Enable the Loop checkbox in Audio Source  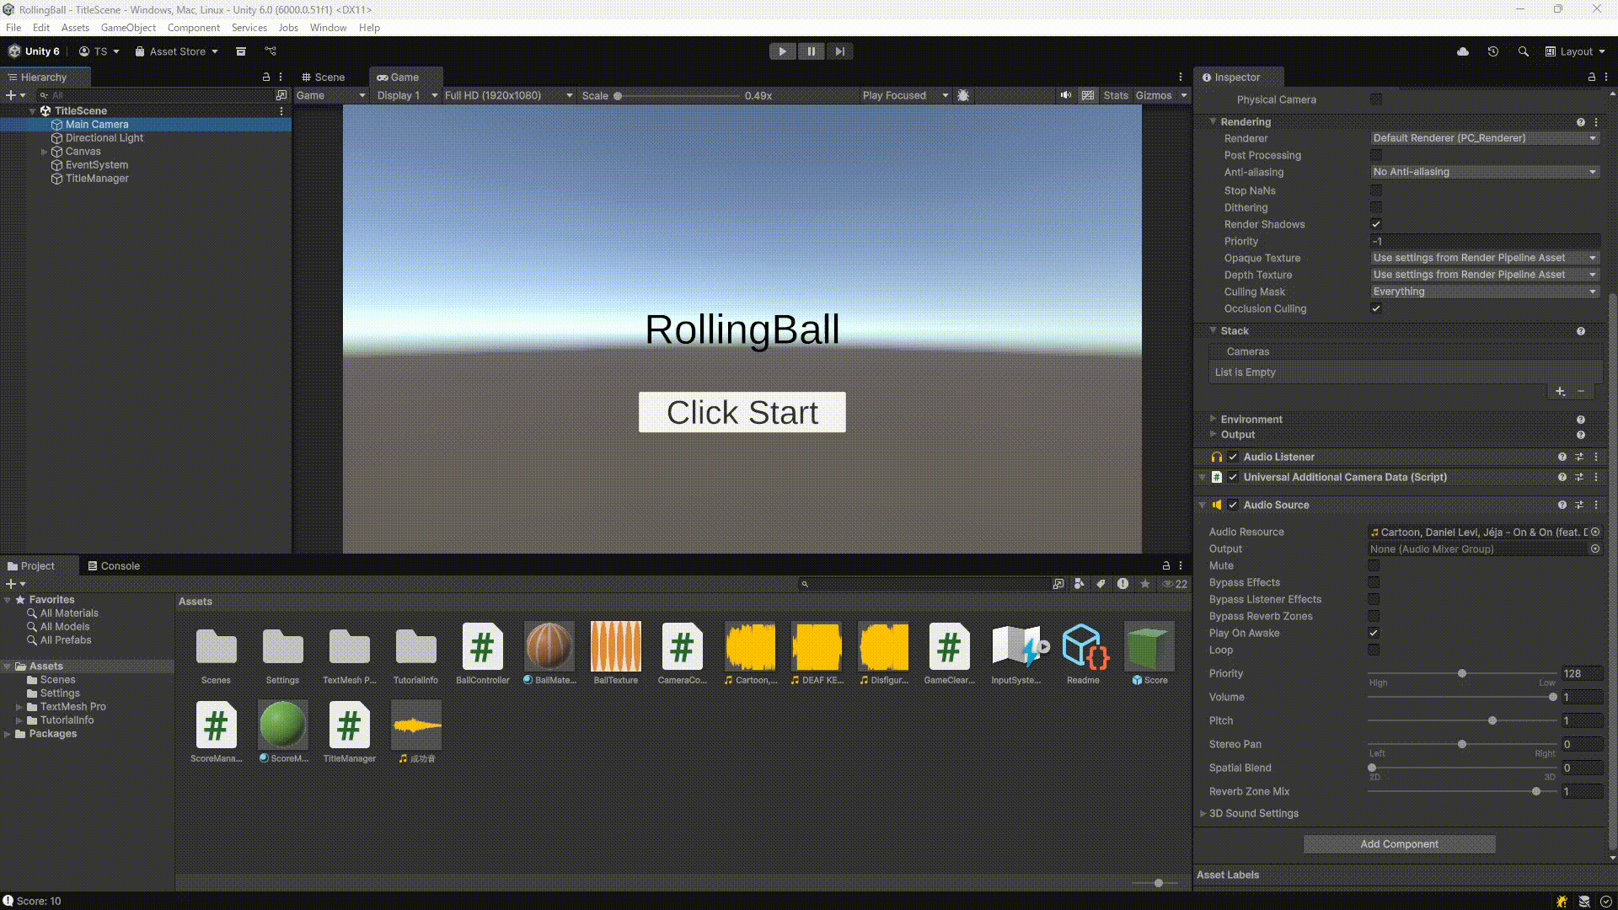pyautogui.click(x=1374, y=650)
